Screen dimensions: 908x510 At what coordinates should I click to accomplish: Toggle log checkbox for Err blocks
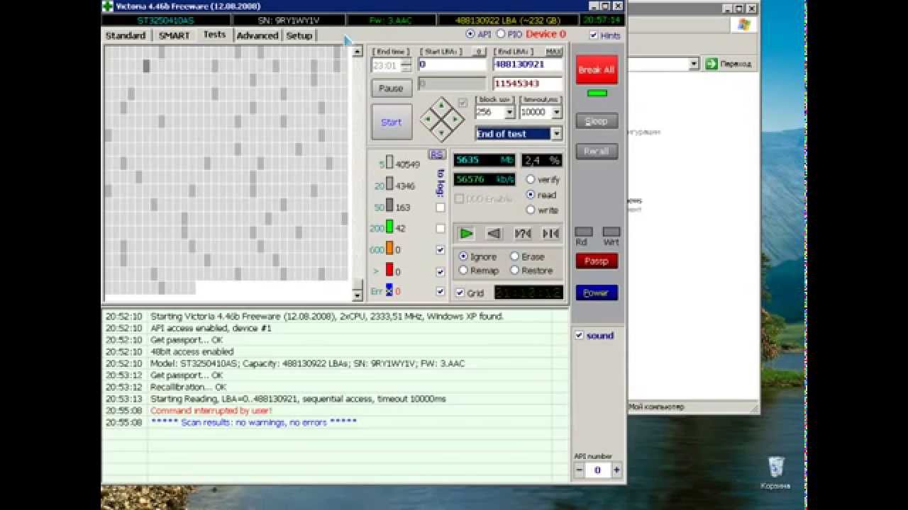(441, 291)
